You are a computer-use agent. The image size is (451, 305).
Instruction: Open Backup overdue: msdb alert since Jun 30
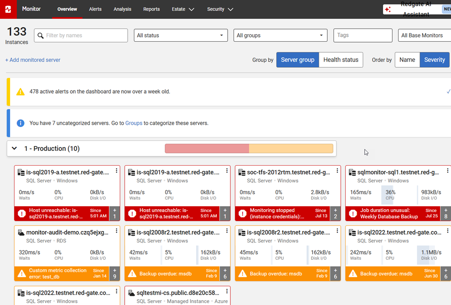coord(393,274)
